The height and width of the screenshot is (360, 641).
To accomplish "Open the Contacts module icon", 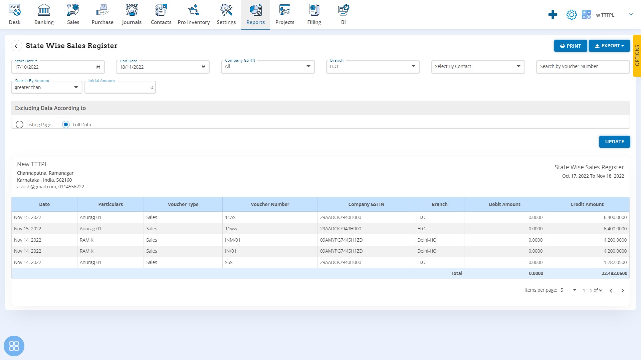I will click(x=161, y=14).
